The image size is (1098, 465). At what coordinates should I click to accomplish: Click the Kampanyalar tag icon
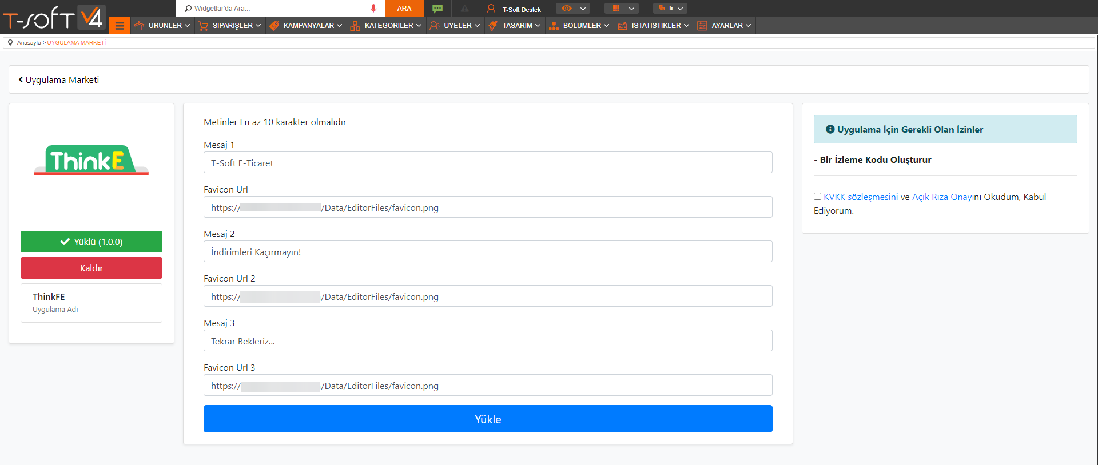pos(274,26)
